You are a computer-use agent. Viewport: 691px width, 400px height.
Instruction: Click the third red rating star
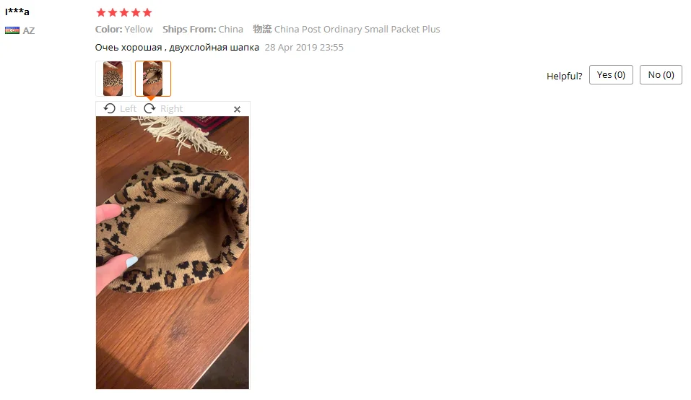pos(124,12)
